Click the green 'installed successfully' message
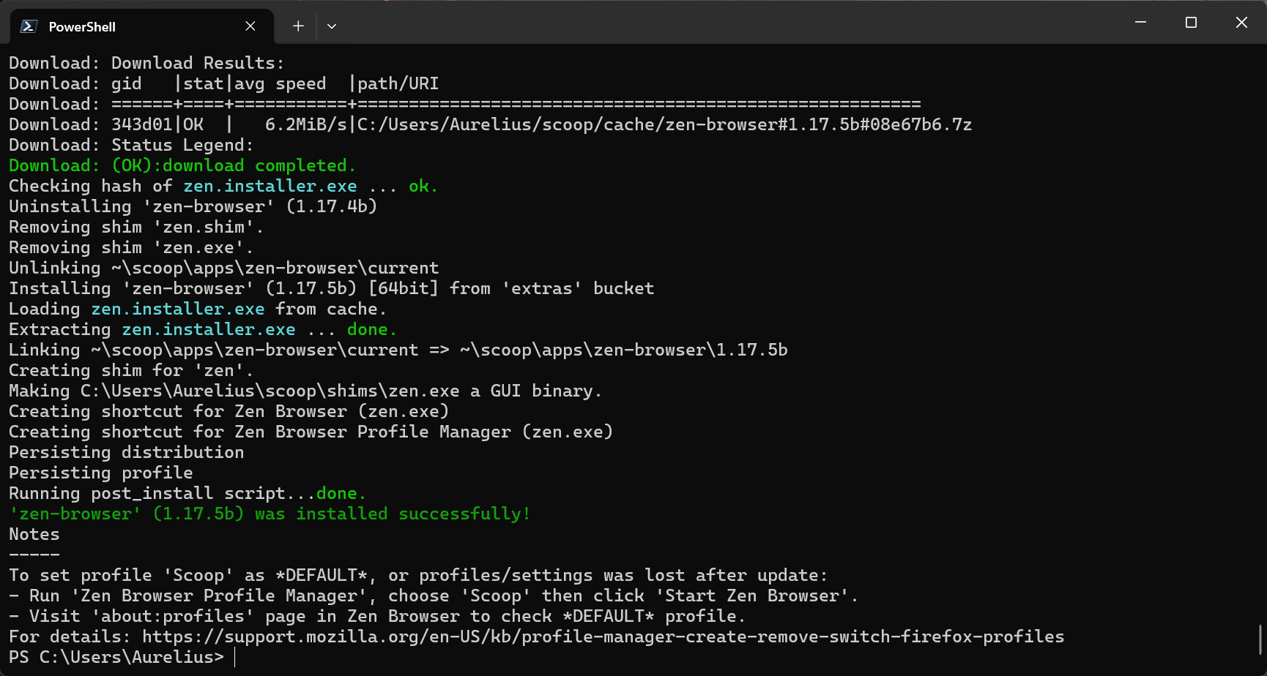The image size is (1267, 676). pos(270,514)
